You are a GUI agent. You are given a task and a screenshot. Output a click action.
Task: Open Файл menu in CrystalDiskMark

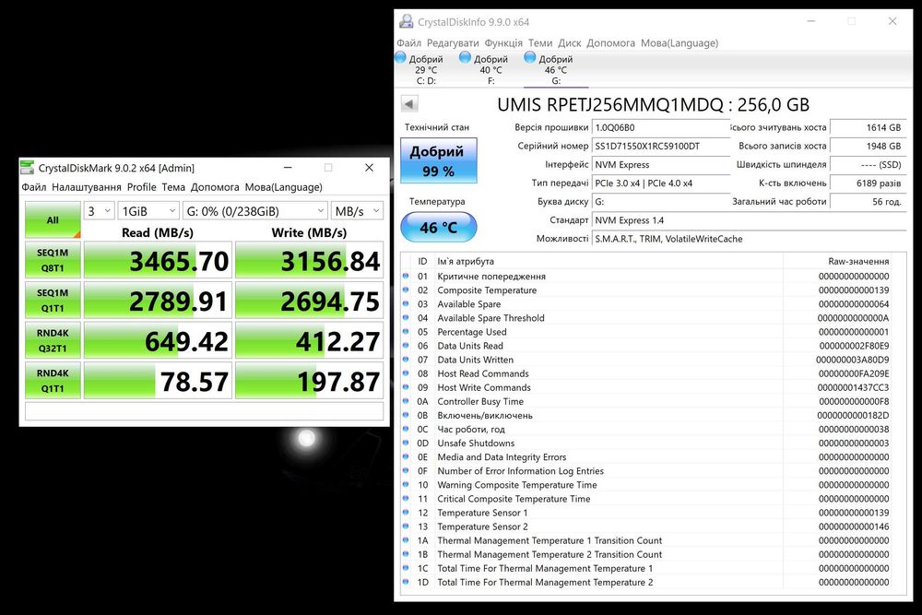[34, 187]
